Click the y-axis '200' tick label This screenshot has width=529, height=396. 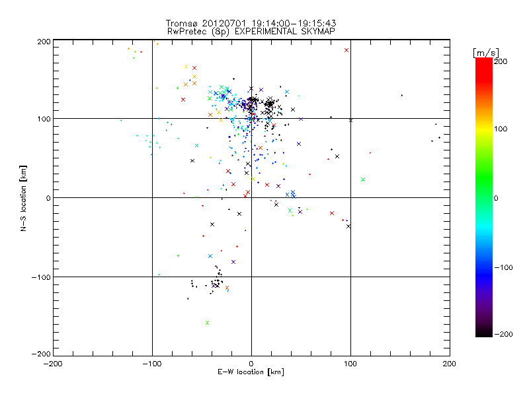(44, 42)
